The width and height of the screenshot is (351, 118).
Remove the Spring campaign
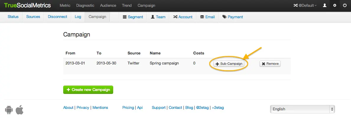pyautogui.click(x=270, y=64)
